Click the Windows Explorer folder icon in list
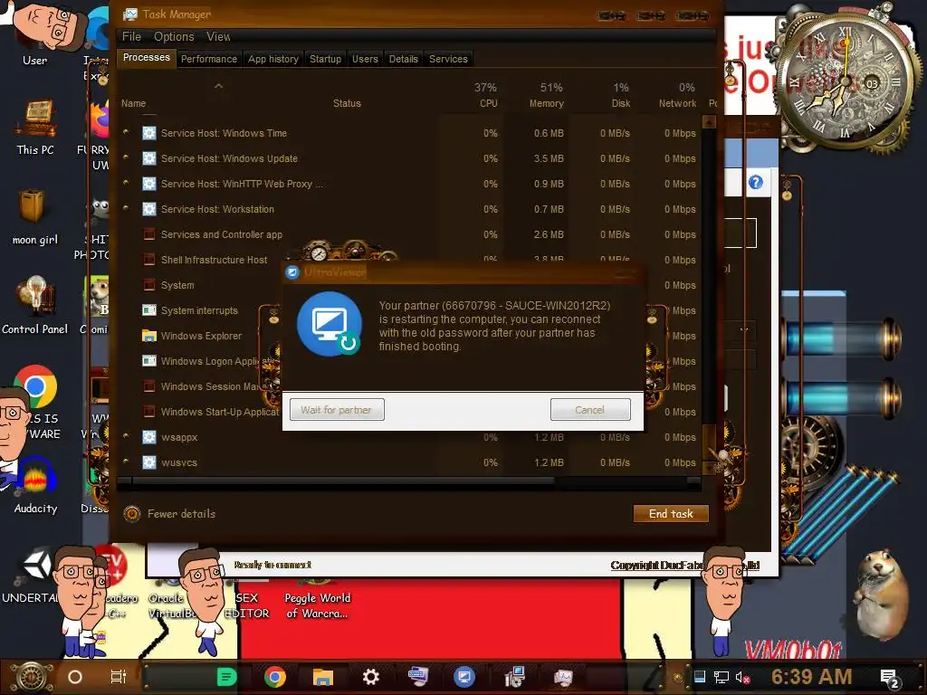 [x=149, y=336]
